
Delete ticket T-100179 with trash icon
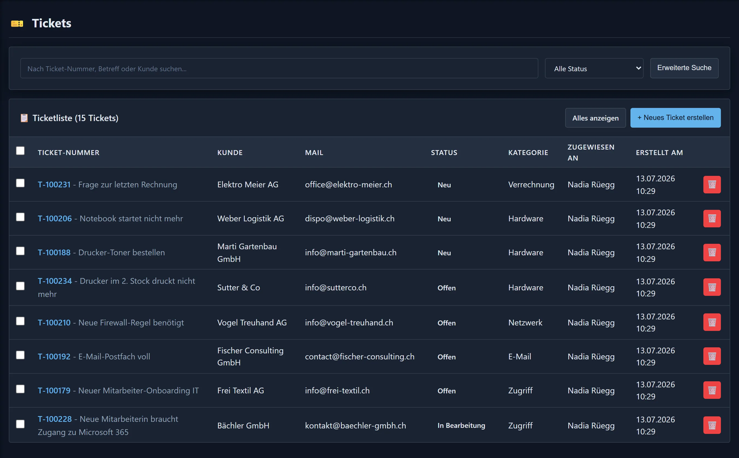click(x=712, y=390)
